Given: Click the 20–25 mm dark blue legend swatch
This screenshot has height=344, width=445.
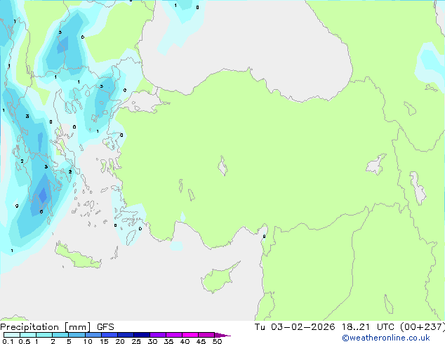Looking at the screenshot, I should pyautogui.click(x=125, y=335).
